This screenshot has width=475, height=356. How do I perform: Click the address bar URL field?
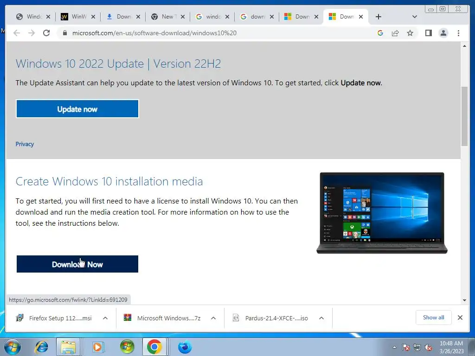218,33
